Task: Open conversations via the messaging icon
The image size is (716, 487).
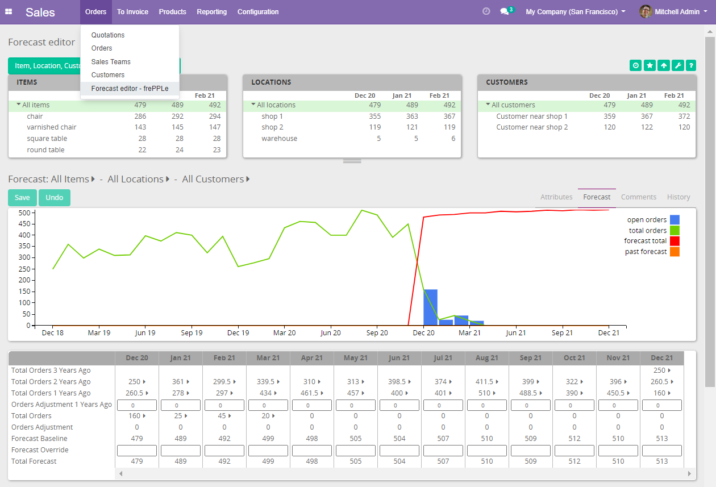Action: pyautogui.click(x=505, y=11)
